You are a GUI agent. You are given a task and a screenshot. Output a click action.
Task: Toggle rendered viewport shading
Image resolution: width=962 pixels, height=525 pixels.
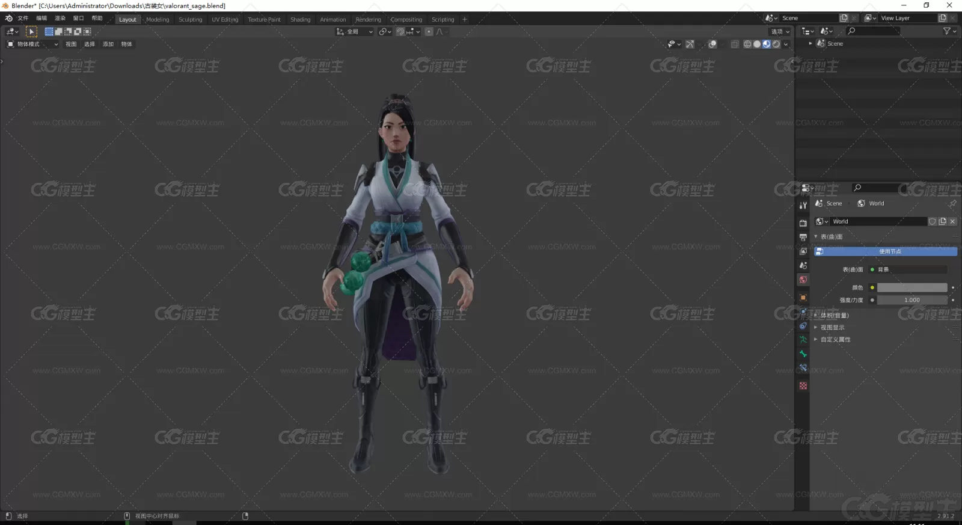[776, 44]
